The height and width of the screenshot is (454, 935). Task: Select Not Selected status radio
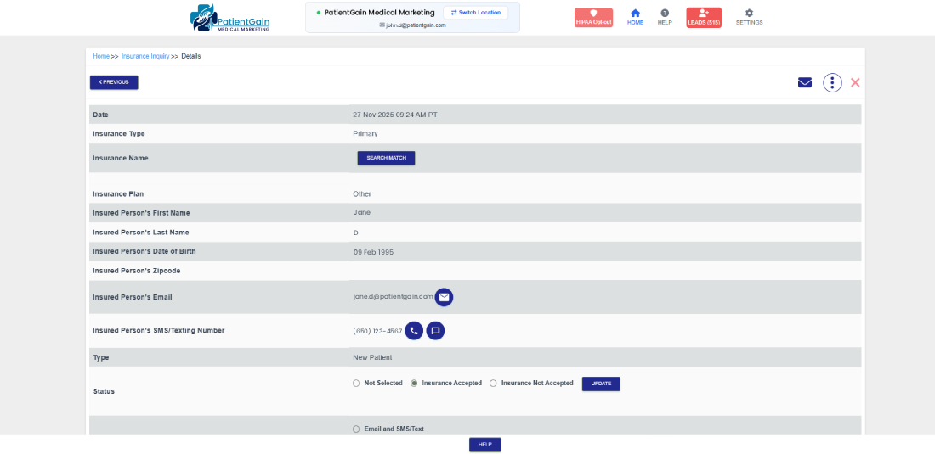click(x=357, y=384)
